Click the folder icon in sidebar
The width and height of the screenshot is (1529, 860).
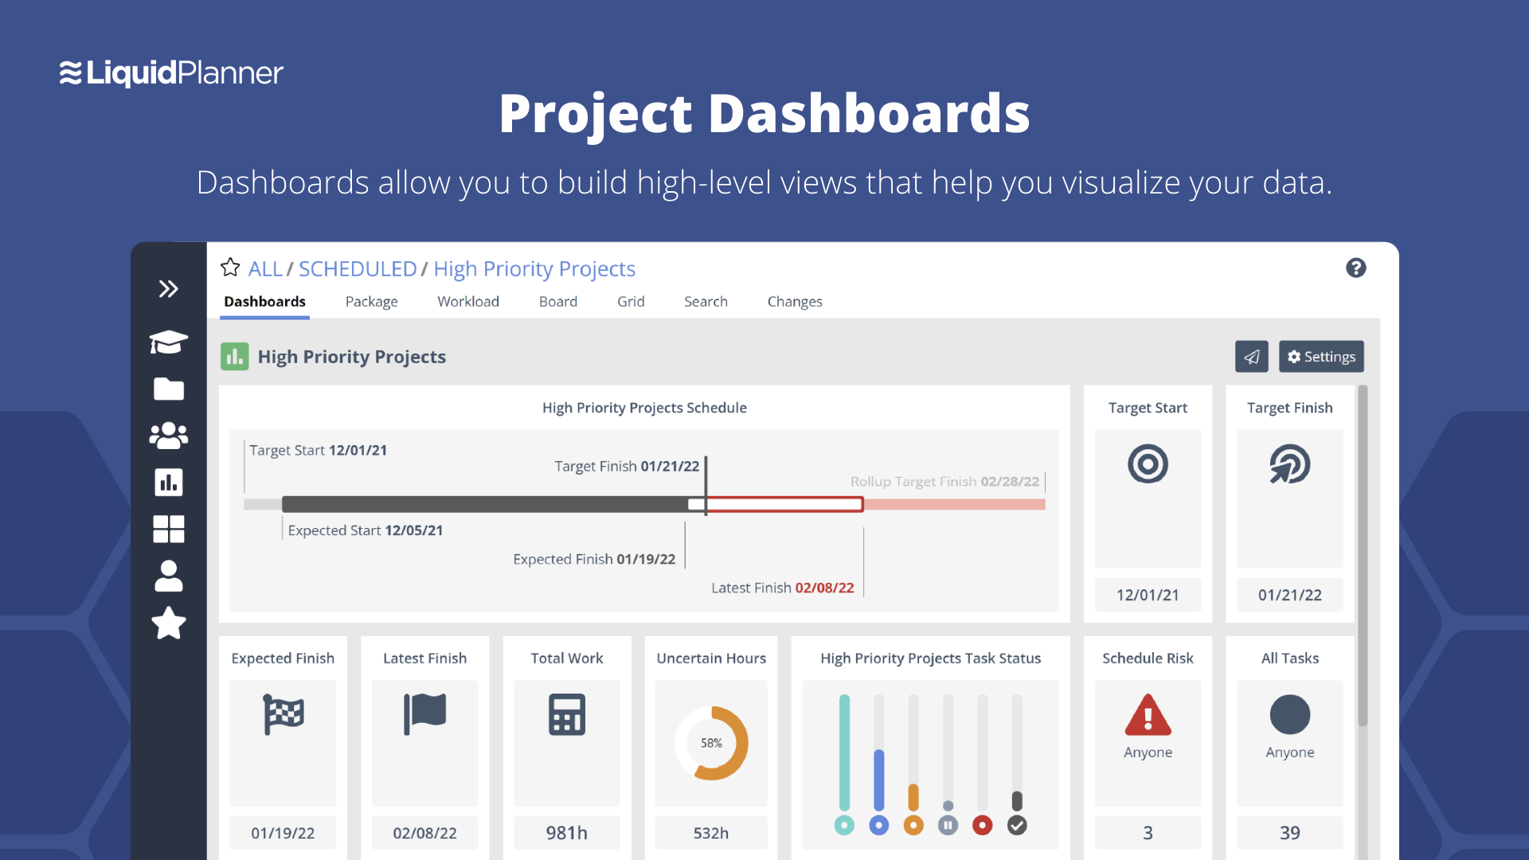pos(171,389)
